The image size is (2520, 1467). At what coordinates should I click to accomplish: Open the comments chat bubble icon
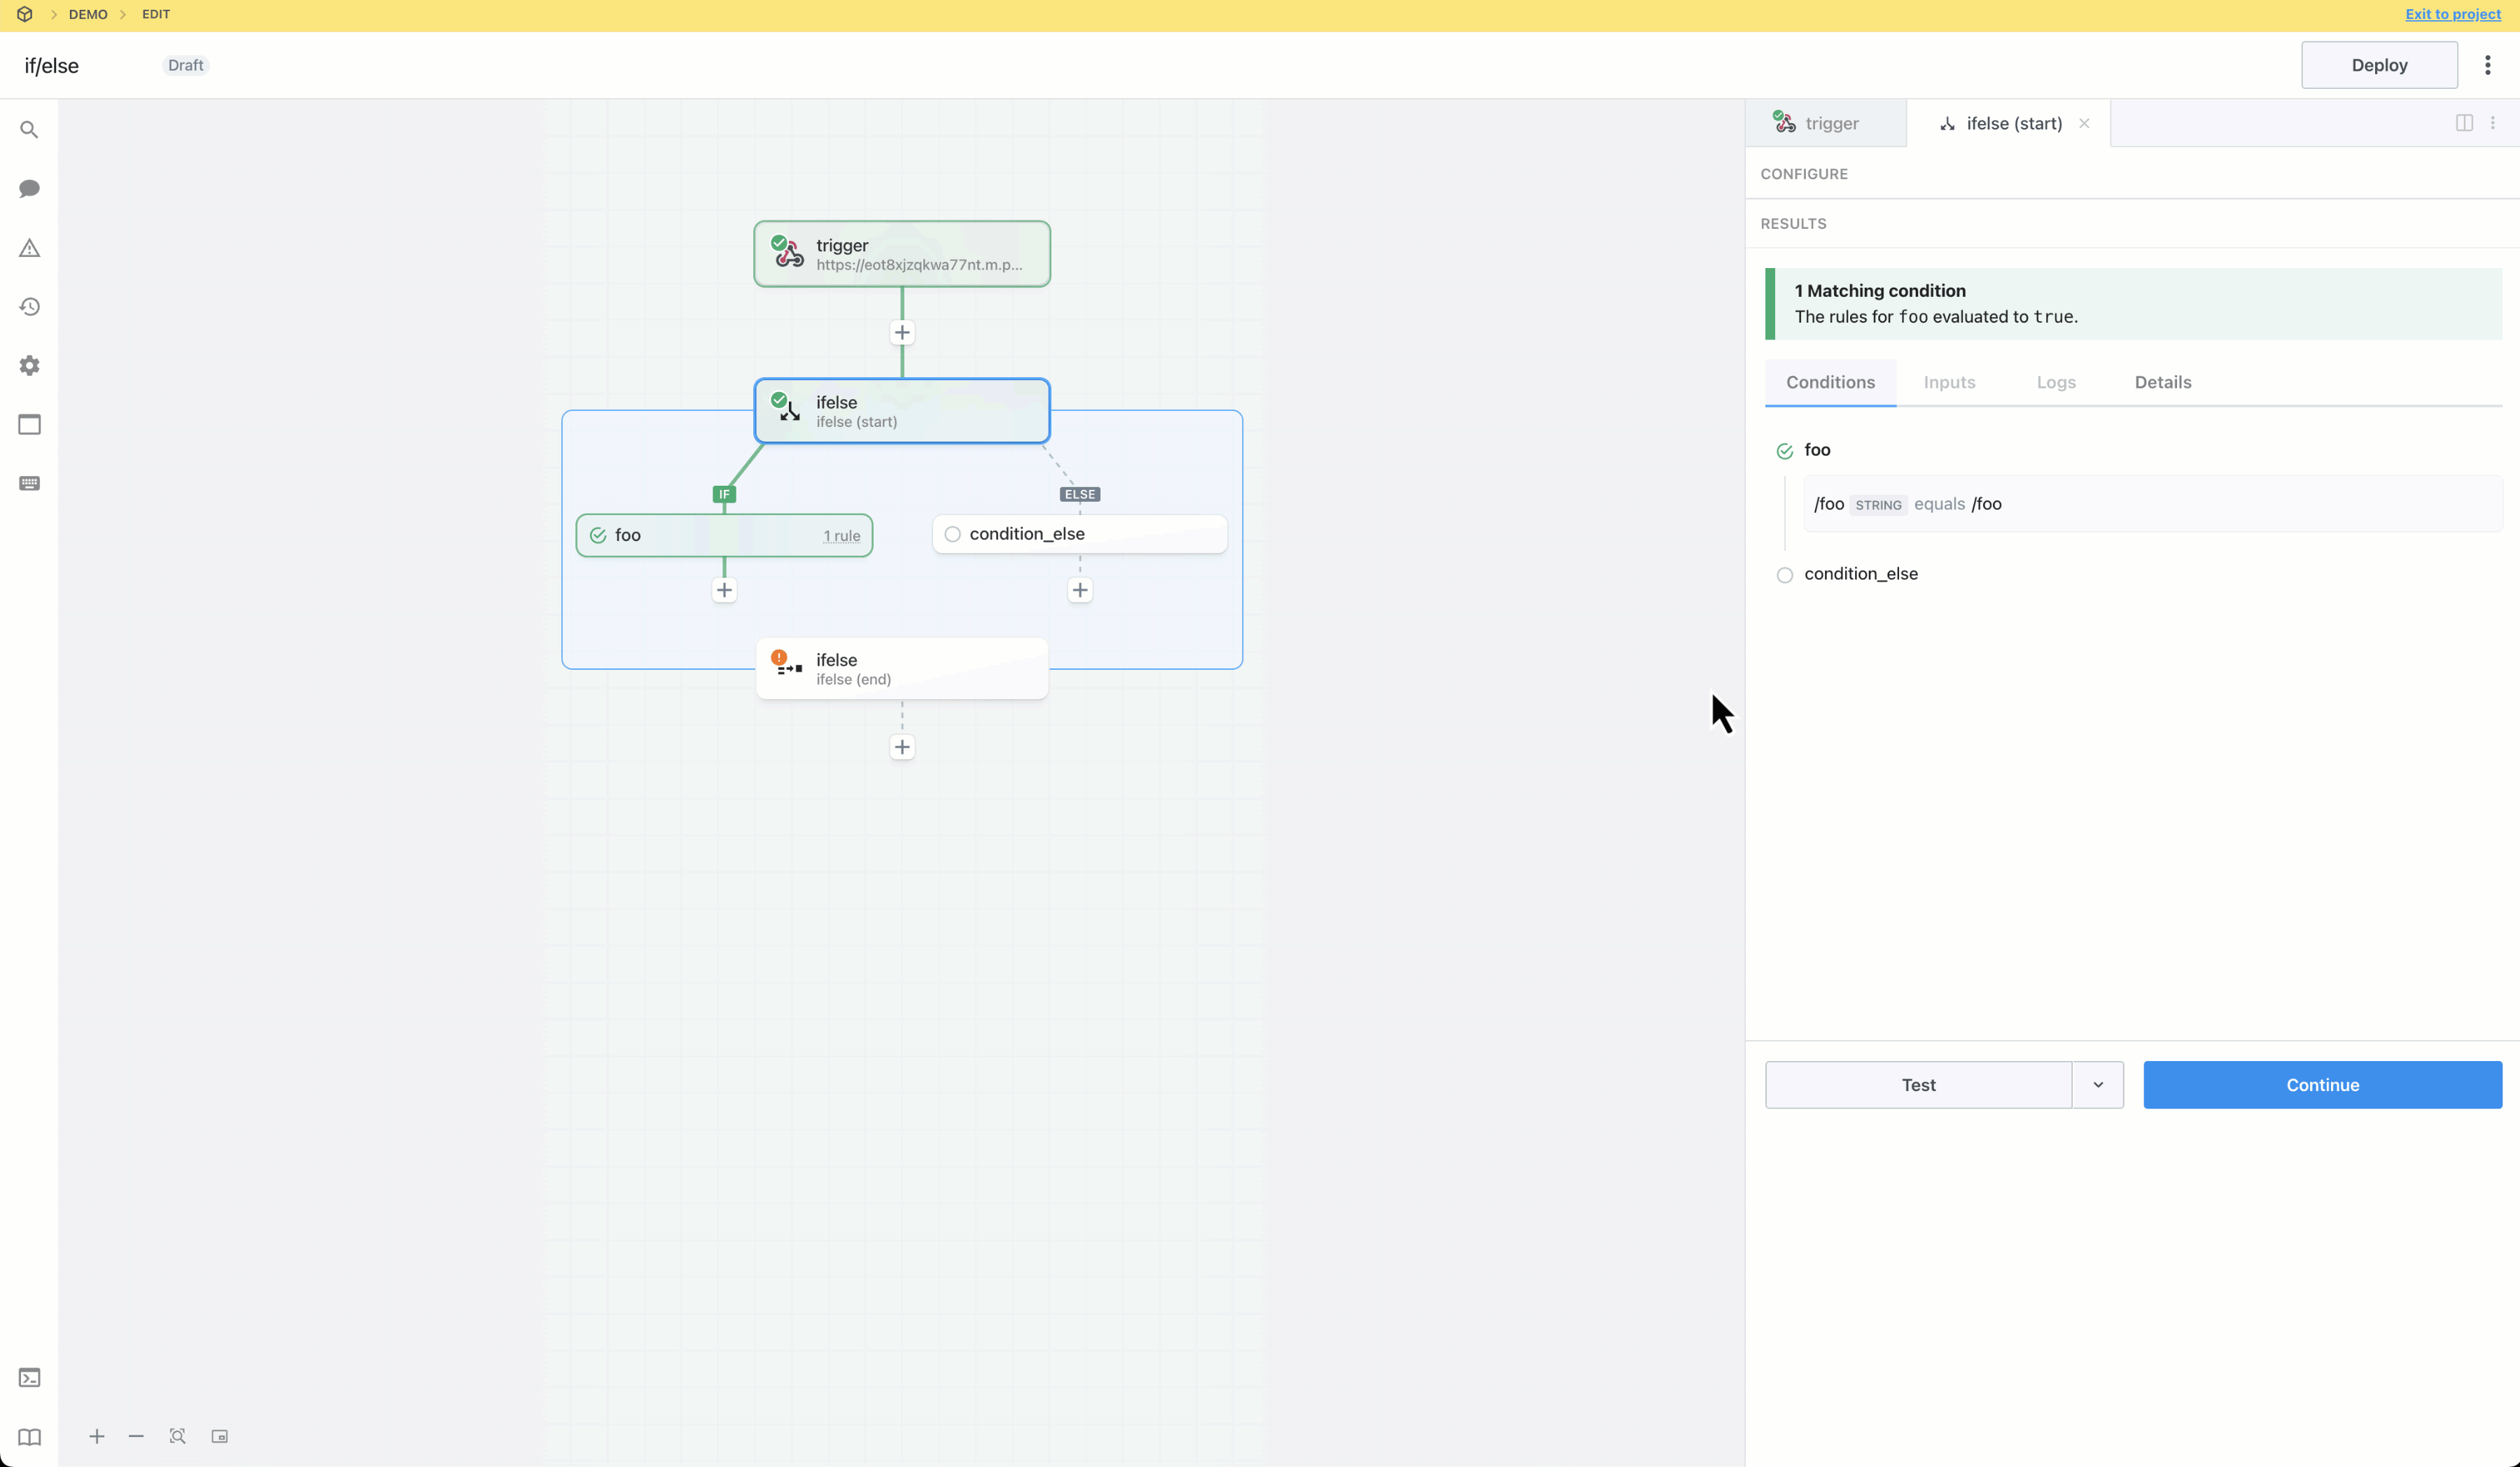point(29,189)
